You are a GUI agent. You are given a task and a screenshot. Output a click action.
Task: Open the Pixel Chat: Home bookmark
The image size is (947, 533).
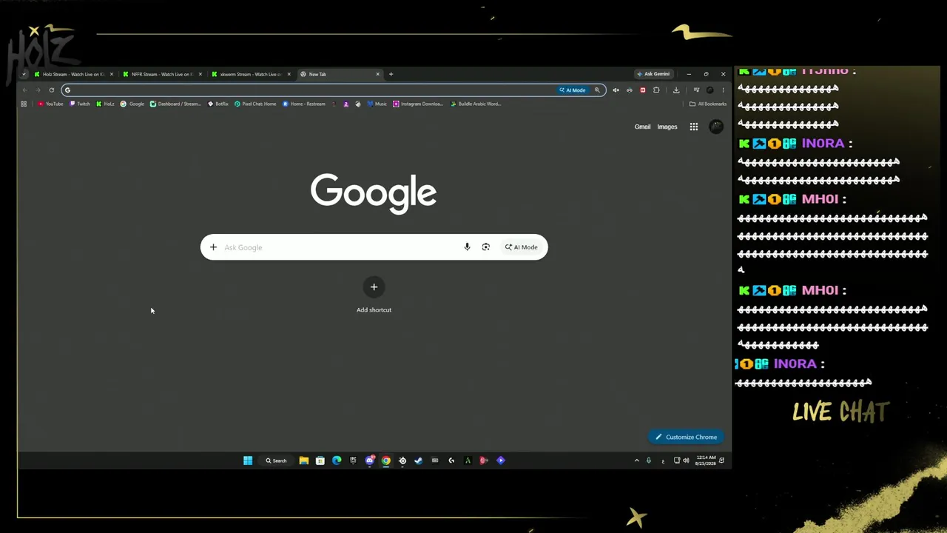pyautogui.click(x=255, y=104)
